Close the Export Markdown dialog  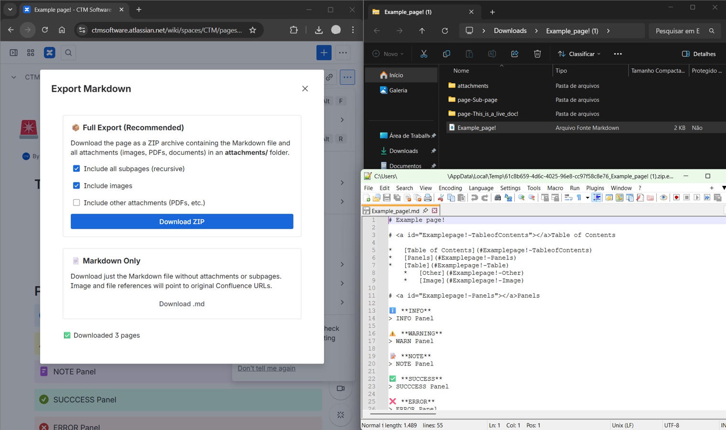[x=305, y=89]
